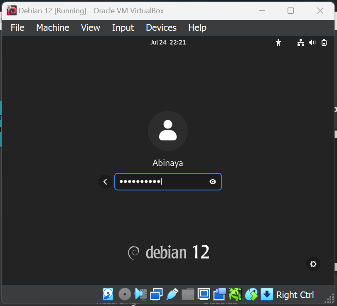Click the Right Ctrl host key label
Viewport: 337px width, 306px height.
pos(295,295)
